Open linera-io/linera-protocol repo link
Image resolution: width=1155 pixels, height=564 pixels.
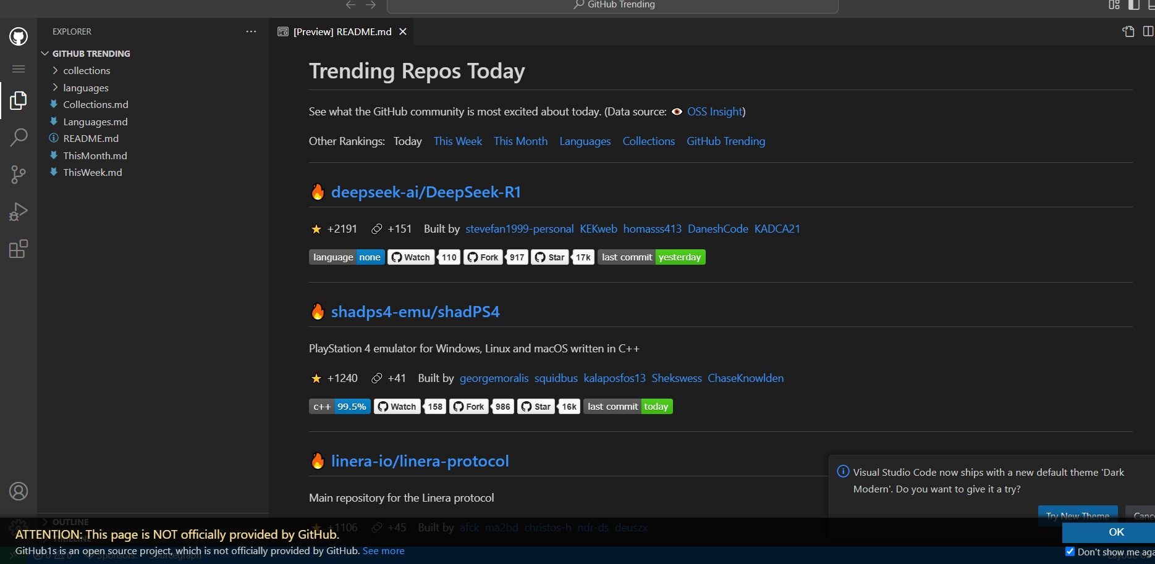[420, 461]
